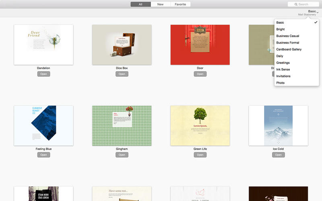Select the Feeling Blue thumbnail
This screenshot has height=201, width=322.
pos(43,125)
